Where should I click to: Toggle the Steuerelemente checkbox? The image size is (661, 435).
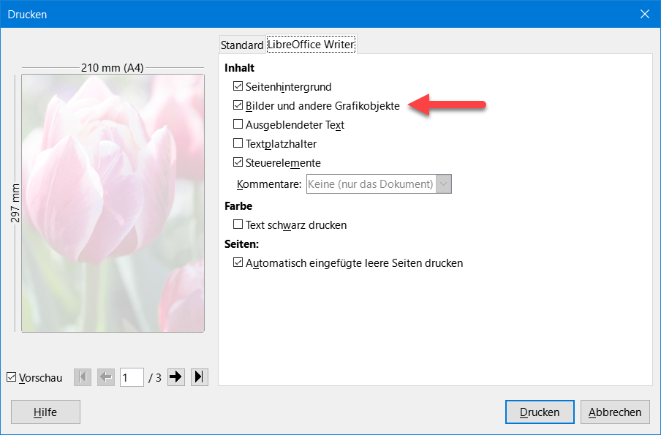click(238, 163)
